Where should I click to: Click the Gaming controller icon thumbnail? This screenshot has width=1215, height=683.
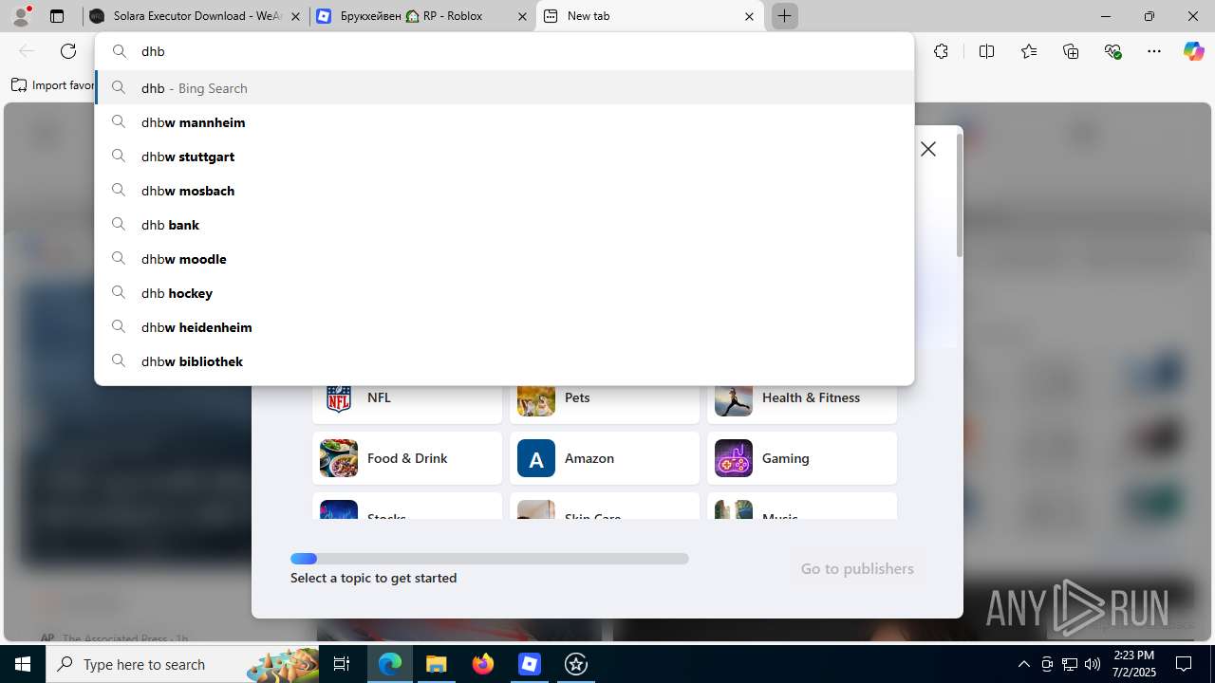pos(734,458)
